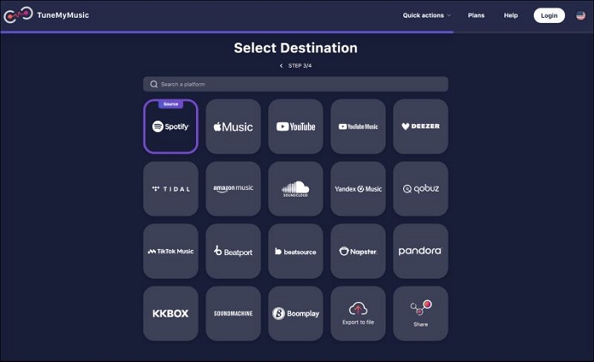The width and height of the screenshot is (594, 362).
Task: Choose the Deezer tile
Action: [421, 126]
